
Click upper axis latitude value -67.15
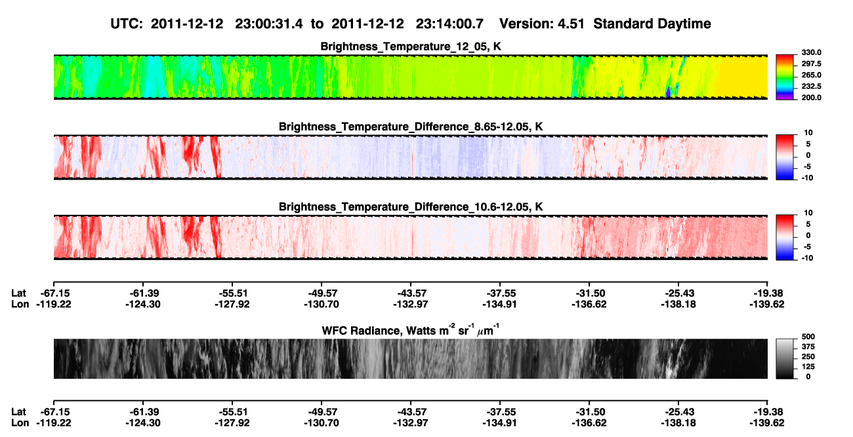53,293
